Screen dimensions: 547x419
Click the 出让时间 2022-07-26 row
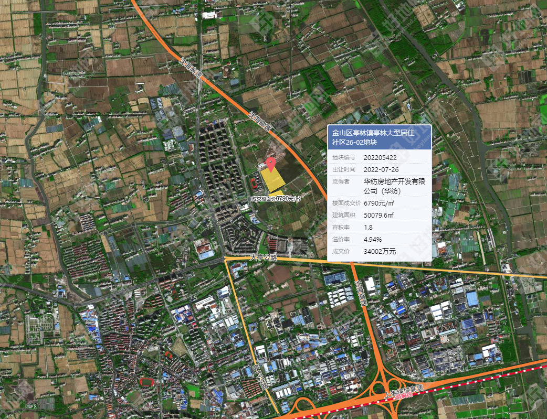380,169
